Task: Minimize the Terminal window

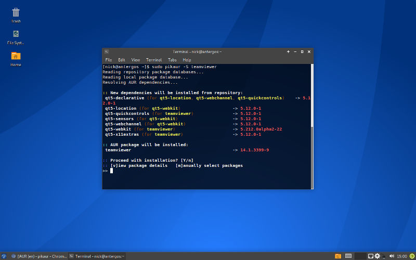Action: (x=295, y=51)
